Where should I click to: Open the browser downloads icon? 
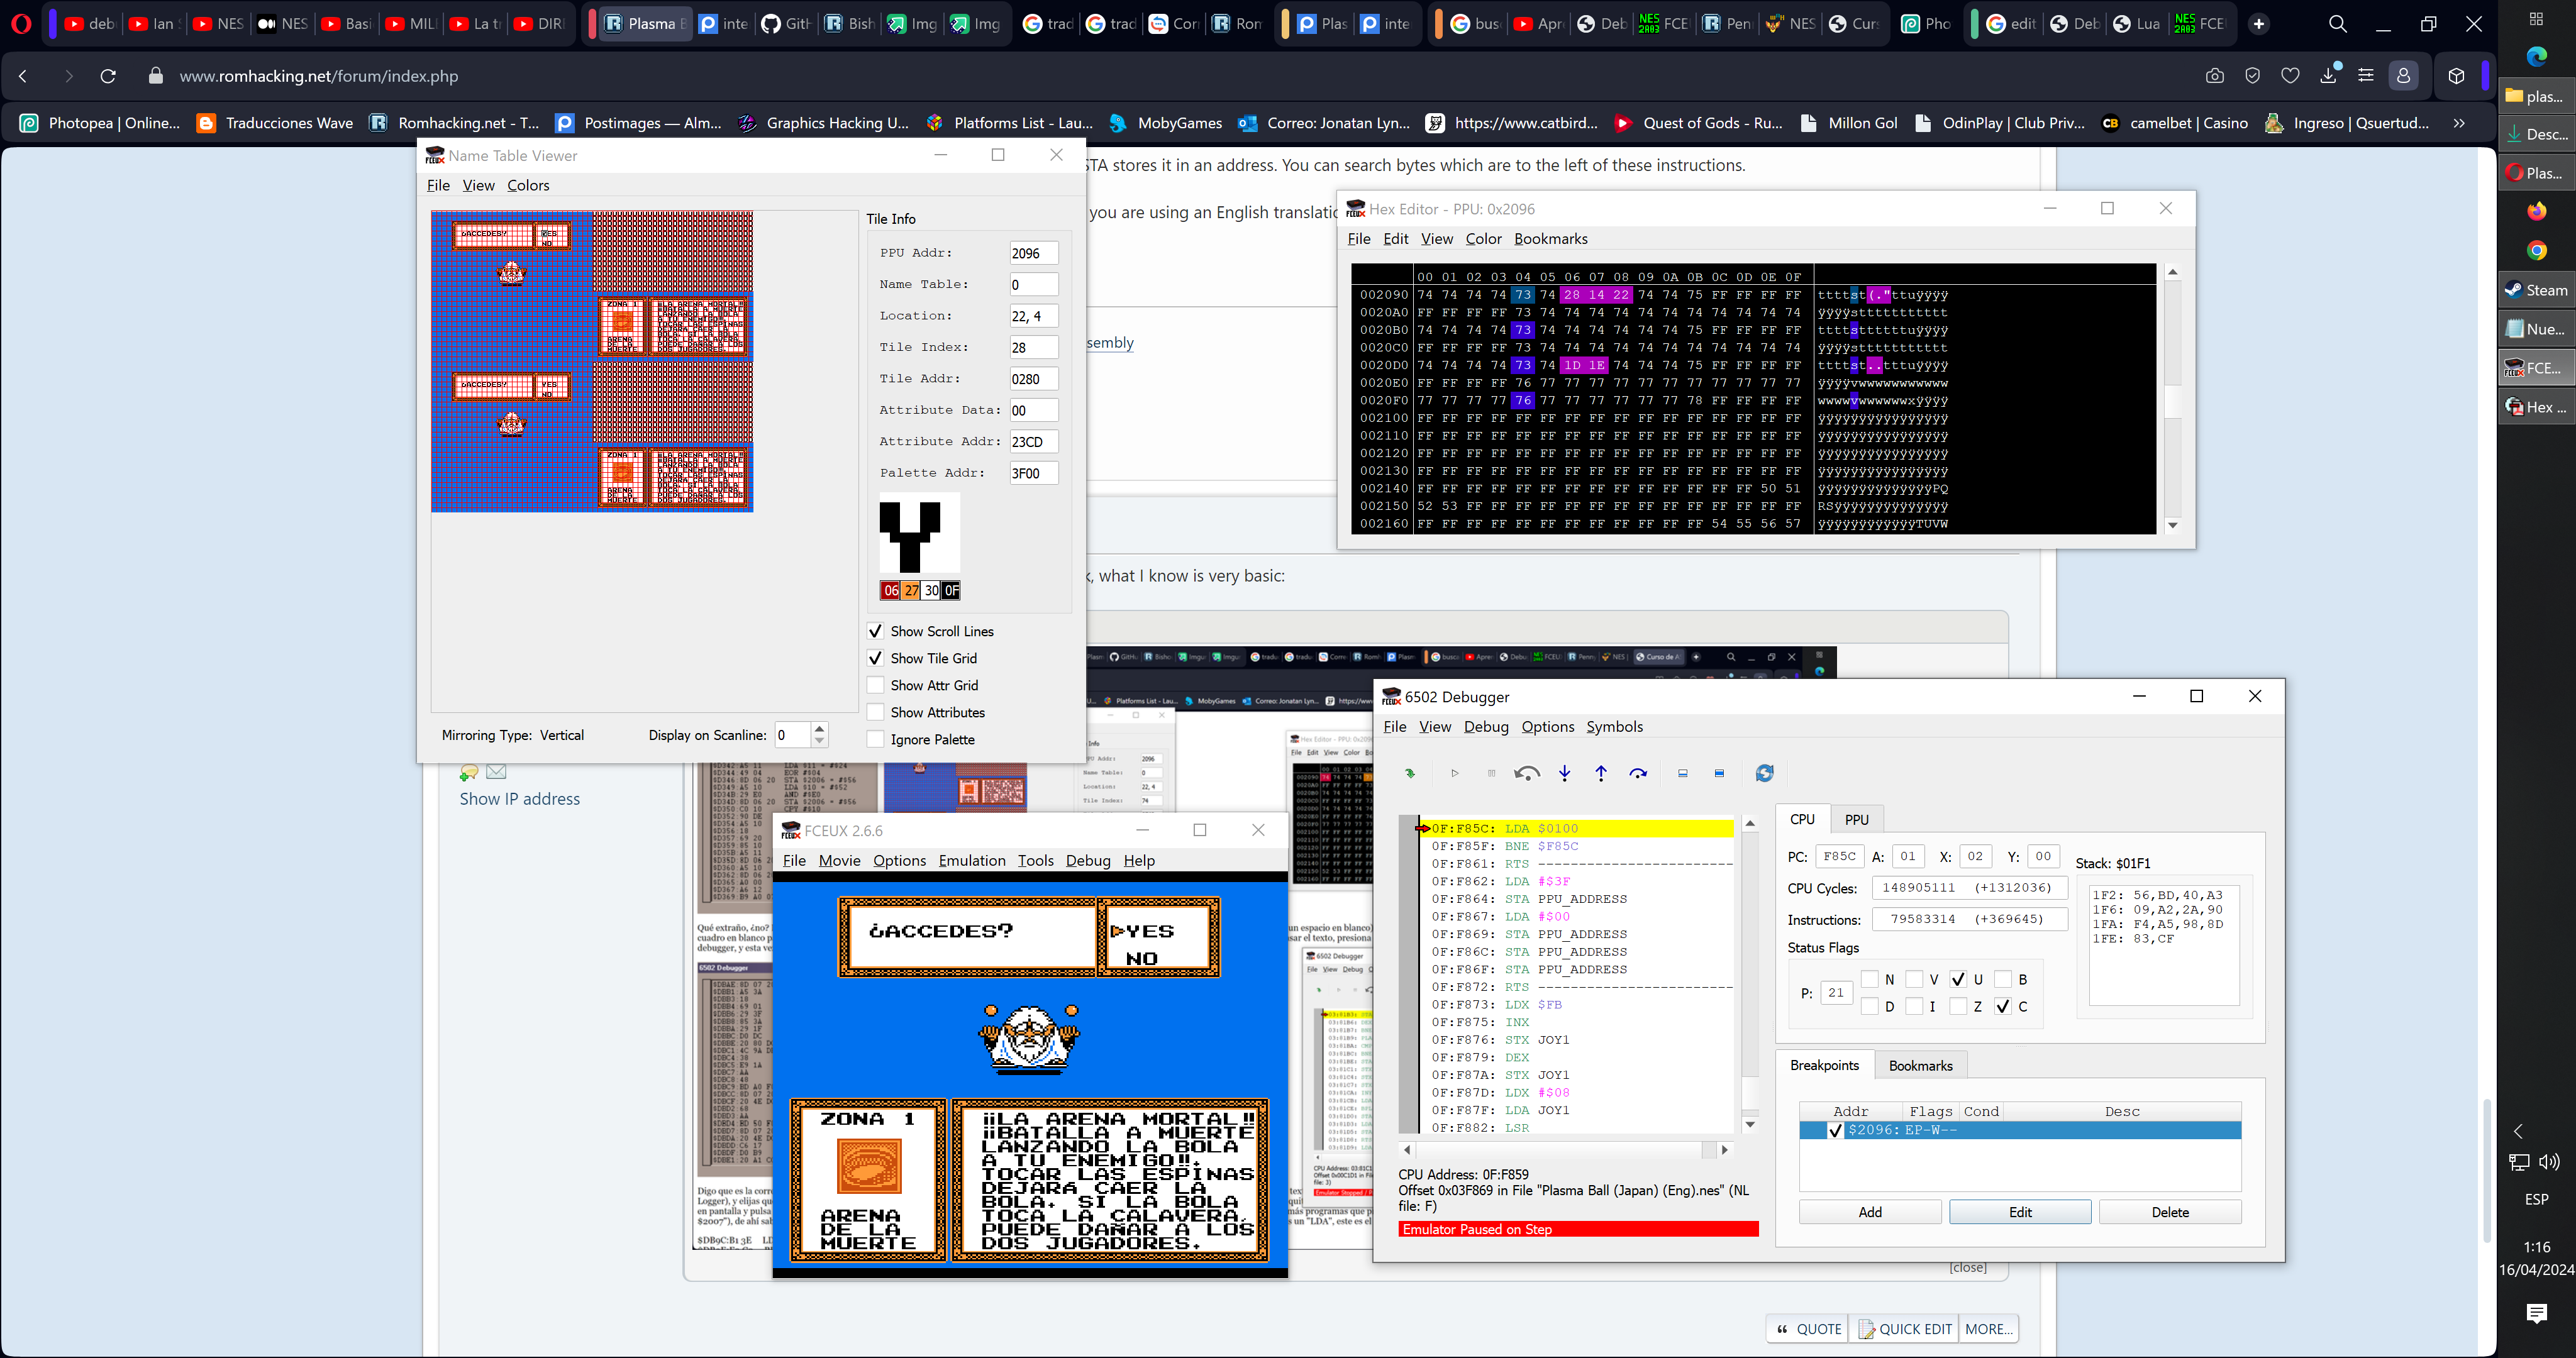coord(2328,76)
